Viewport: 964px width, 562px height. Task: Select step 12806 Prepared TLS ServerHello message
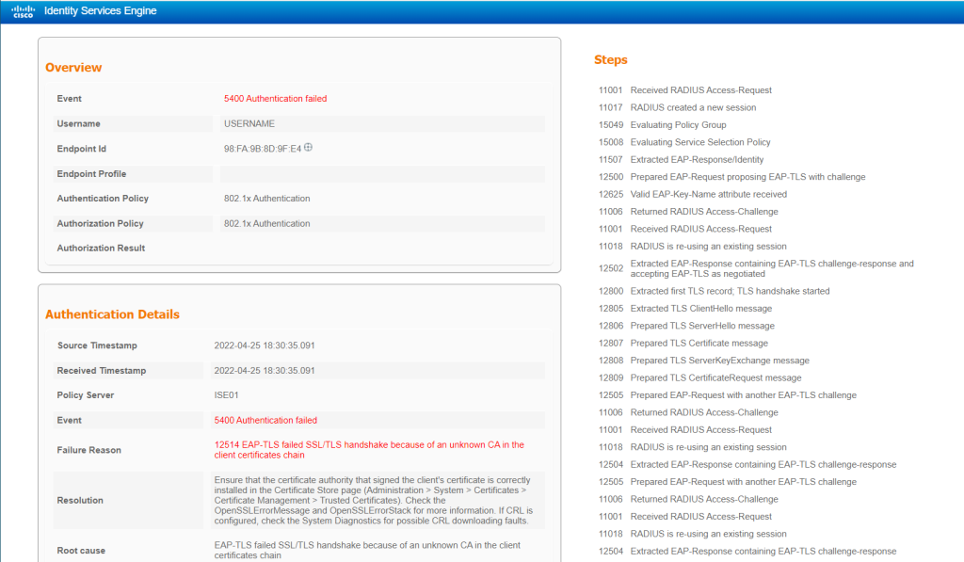point(686,326)
